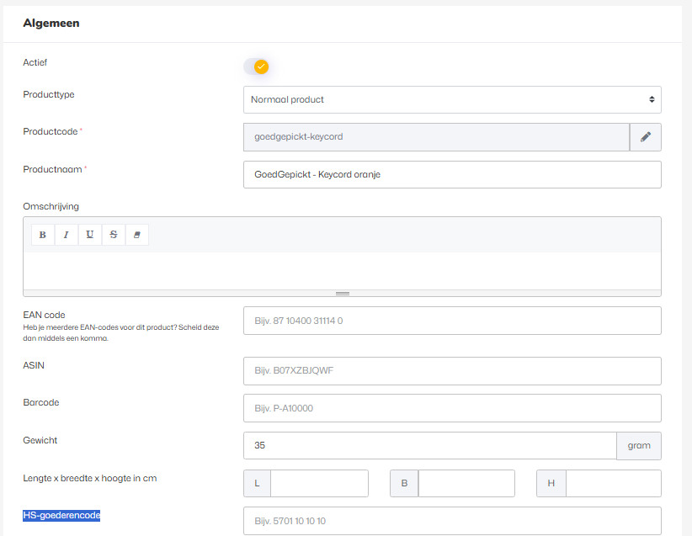Click the Gewicht weight field
Viewport: 692px width, 536px height.
[x=429, y=446]
